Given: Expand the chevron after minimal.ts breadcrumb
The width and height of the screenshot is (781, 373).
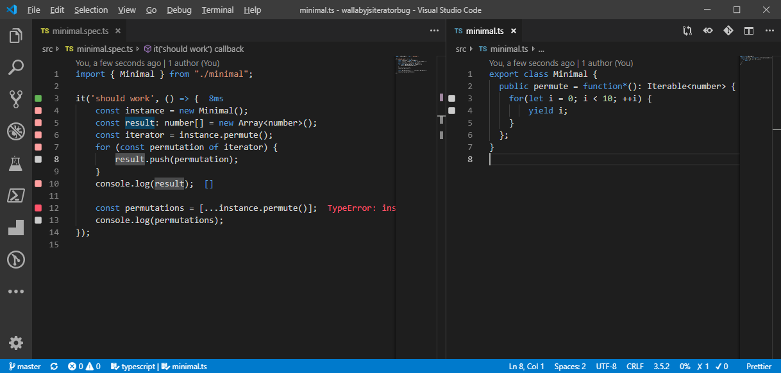Looking at the screenshot, I should [533, 49].
